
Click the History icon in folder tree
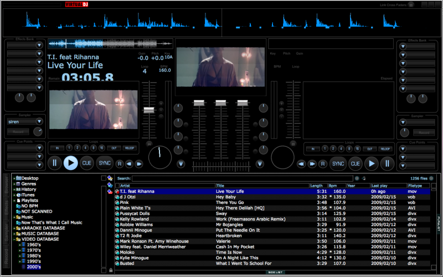click(x=18, y=189)
